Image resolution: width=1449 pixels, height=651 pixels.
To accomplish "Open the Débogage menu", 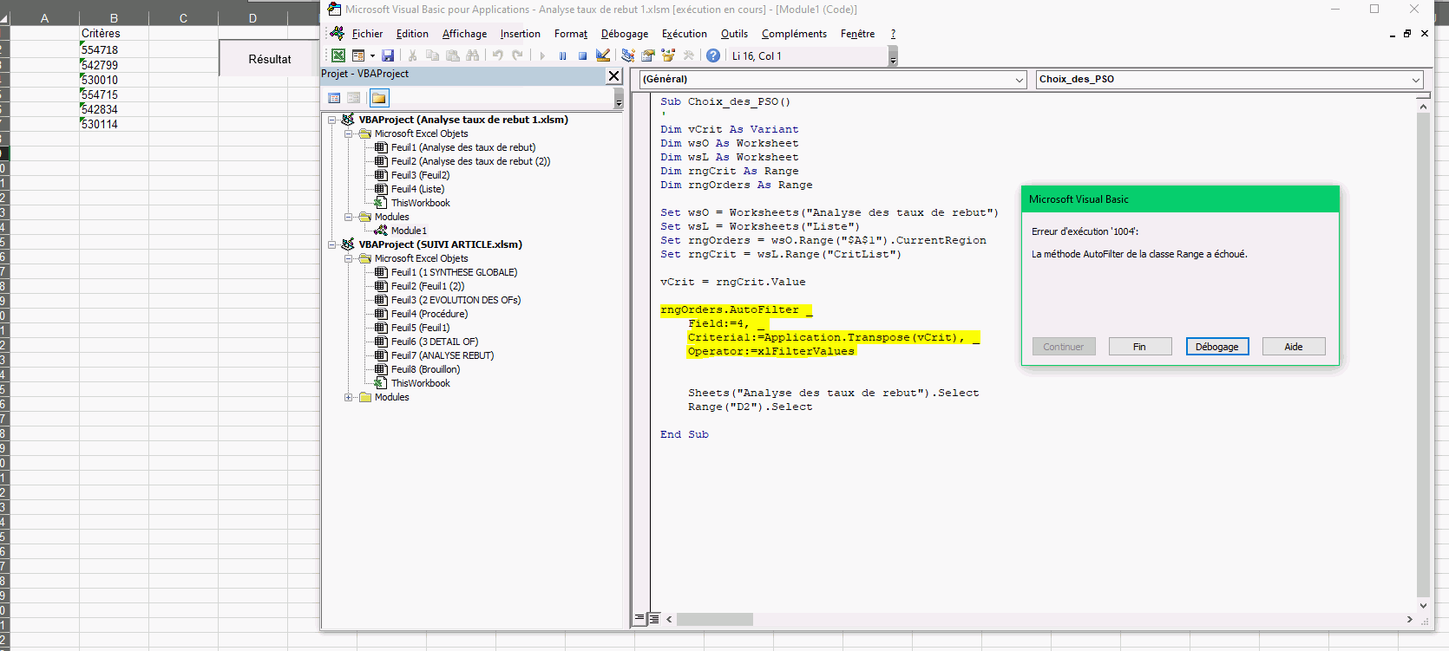I will [x=624, y=34].
